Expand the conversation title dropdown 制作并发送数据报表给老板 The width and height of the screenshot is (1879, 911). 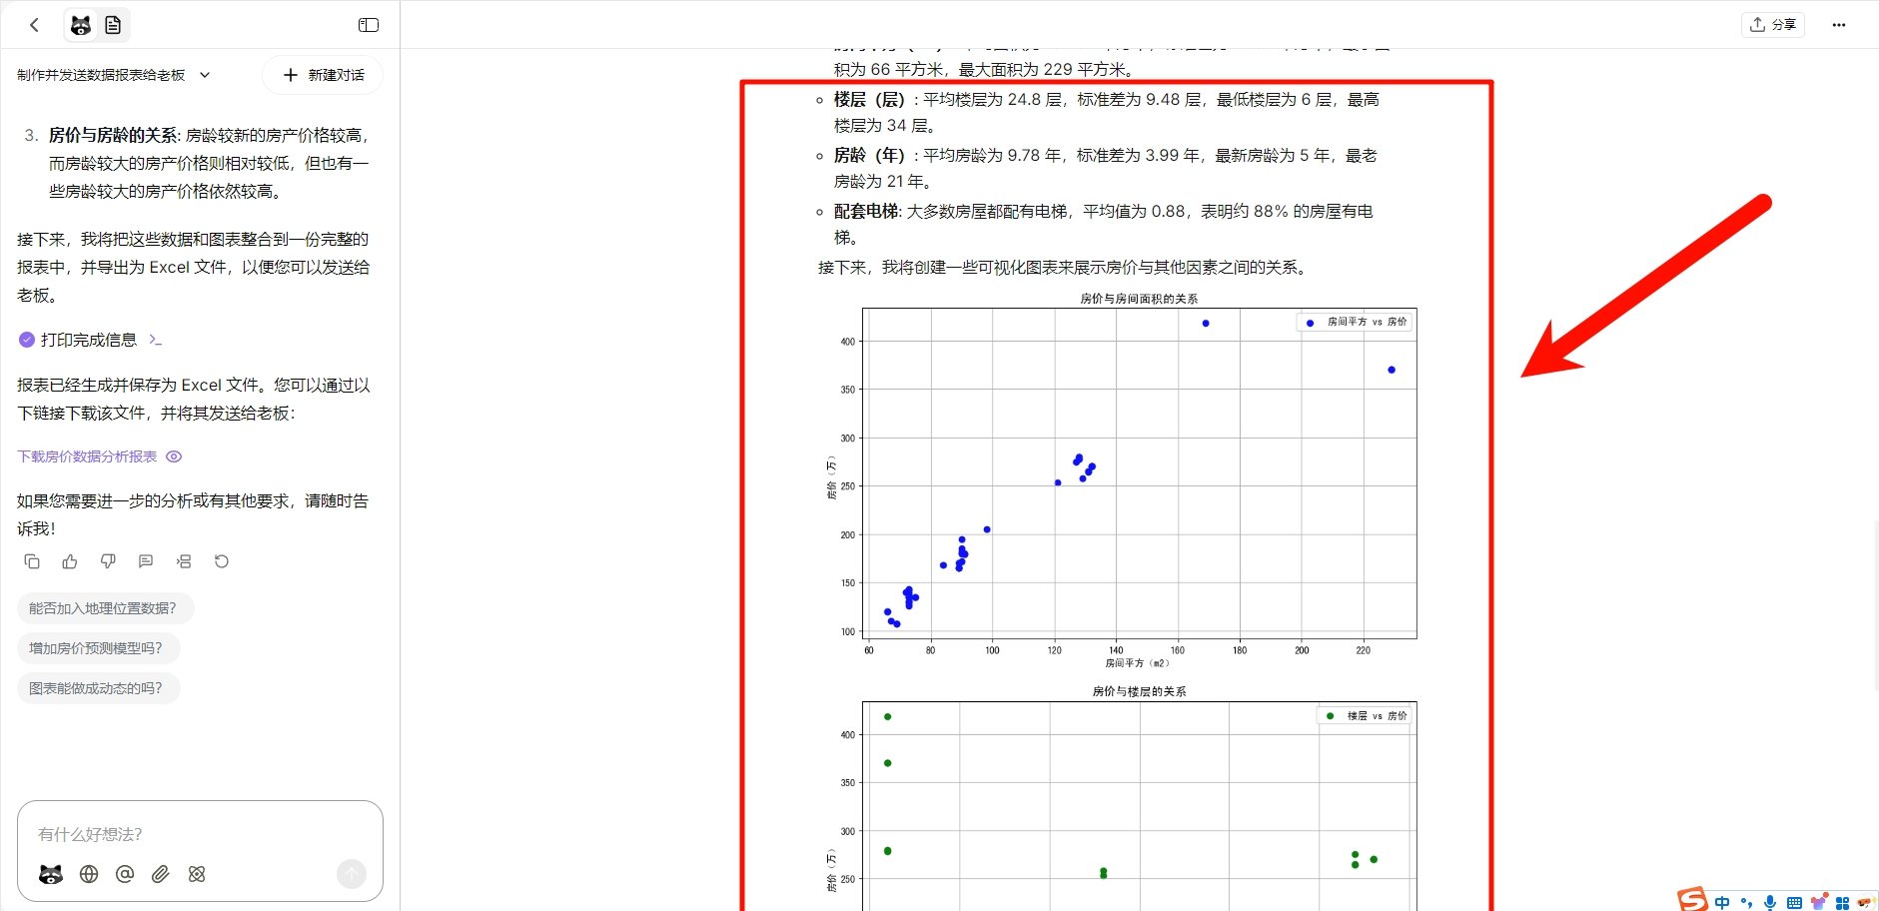pos(204,75)
